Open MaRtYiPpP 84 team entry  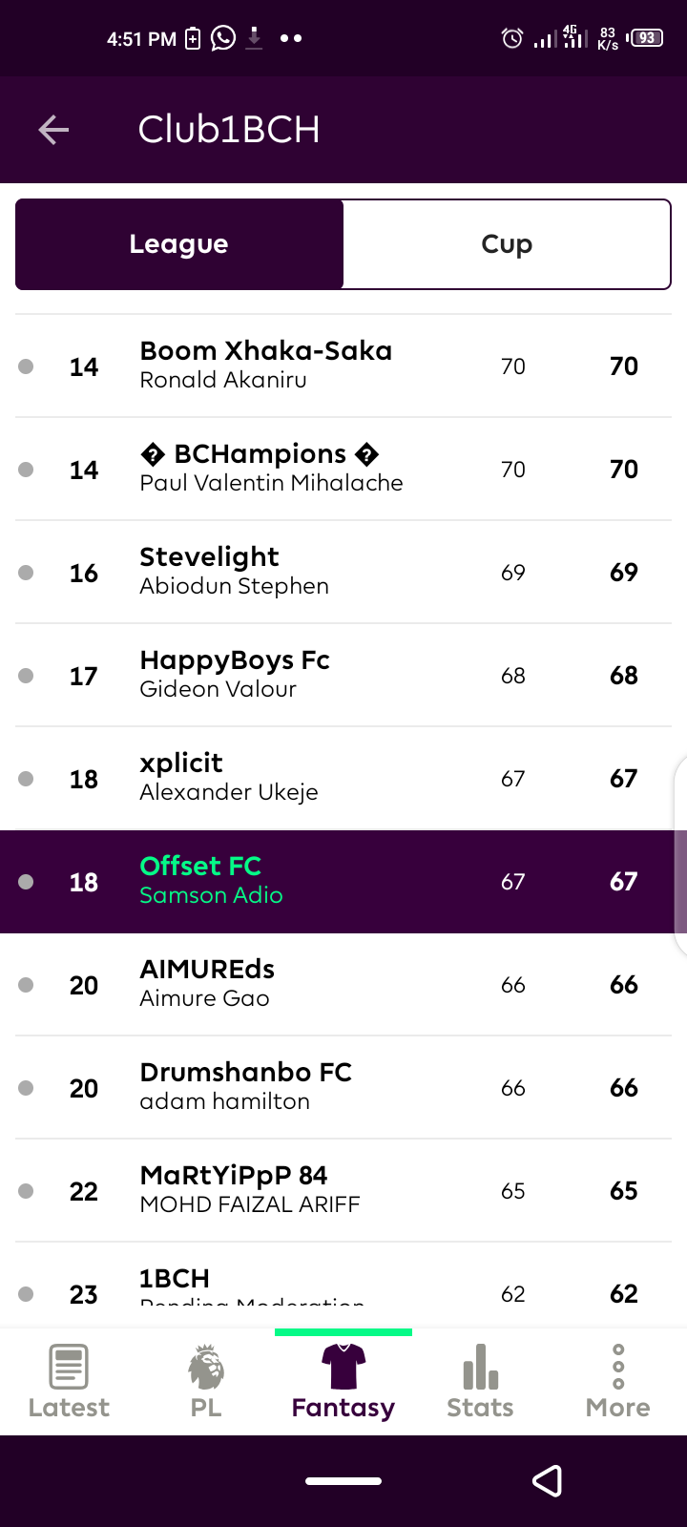click(343, 1190)
